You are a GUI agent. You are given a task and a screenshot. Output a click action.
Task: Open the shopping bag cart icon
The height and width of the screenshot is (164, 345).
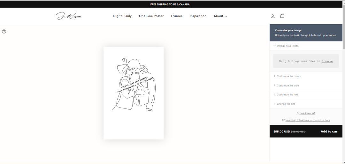pyautogui.click(x=282, y=16)
